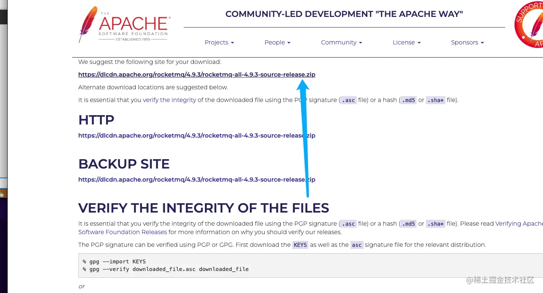Follow the 'verify the integrity' link

(169, 100)
